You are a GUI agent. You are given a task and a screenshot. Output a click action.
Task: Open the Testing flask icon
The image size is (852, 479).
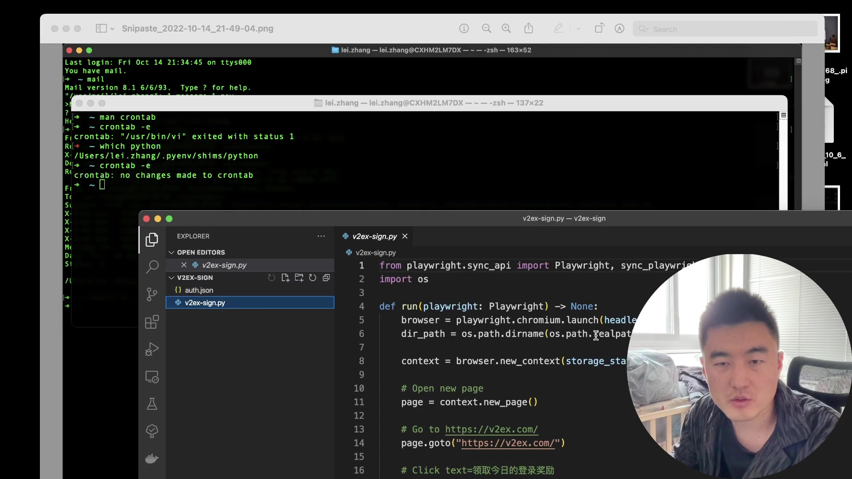pos(152,404)
